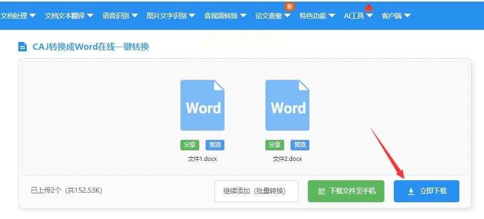
Task: Click the 新 badge above 论文查重
Action: (x=289, y=6)
